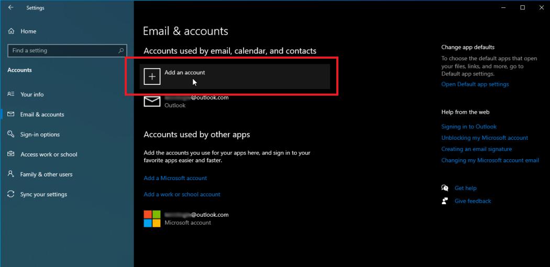Click the Add an account button

pos(235,76)
